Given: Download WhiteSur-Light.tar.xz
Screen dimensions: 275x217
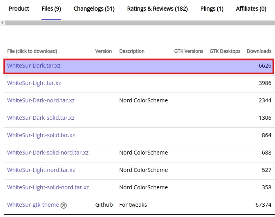Looking at the screenshot, I should point(34,83).
